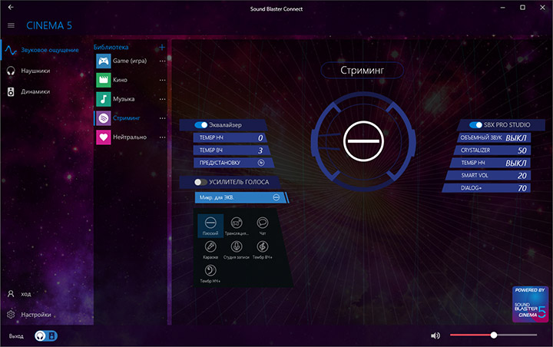
Task: Open the hamburger navigation menu
Action: point(11,25)
